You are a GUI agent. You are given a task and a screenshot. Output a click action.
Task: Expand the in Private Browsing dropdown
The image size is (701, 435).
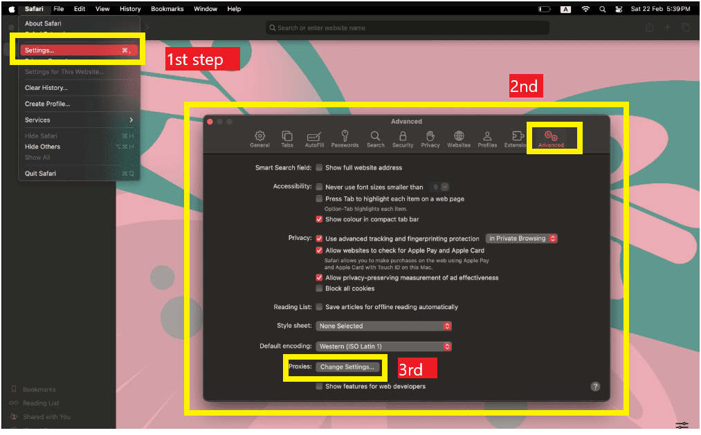(x=521, y=238)
